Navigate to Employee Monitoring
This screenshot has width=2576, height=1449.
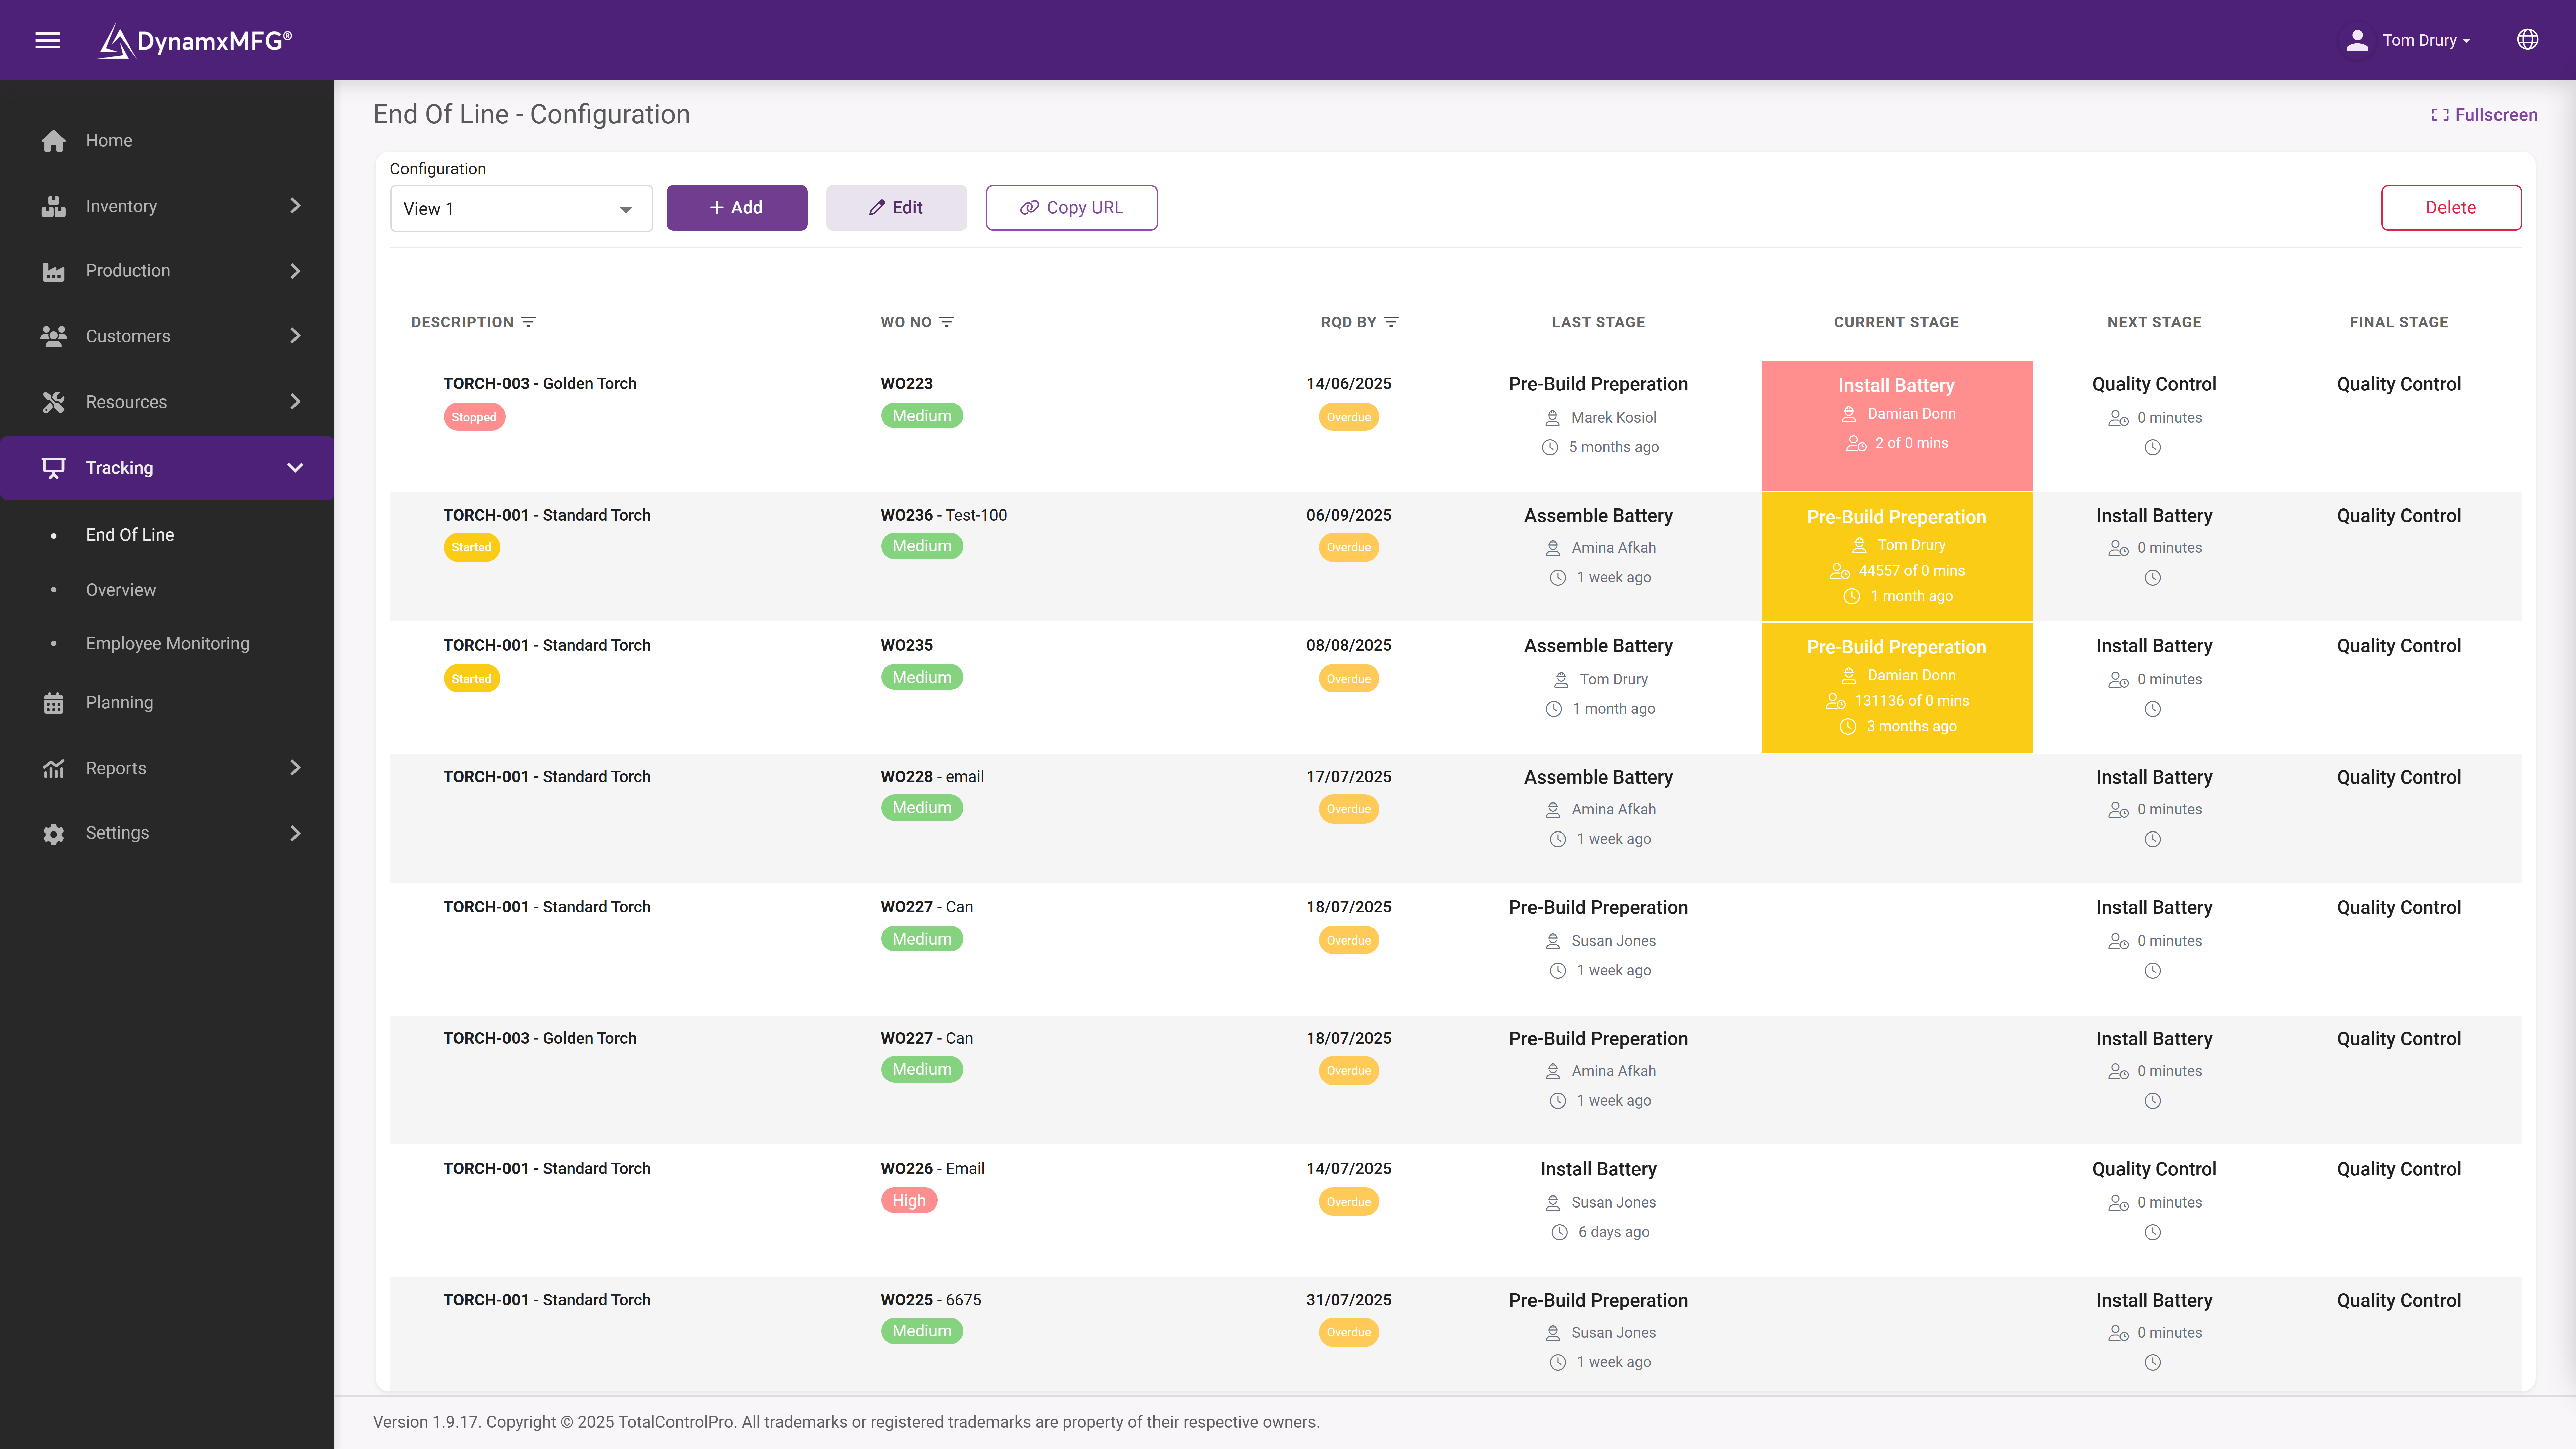167,643
